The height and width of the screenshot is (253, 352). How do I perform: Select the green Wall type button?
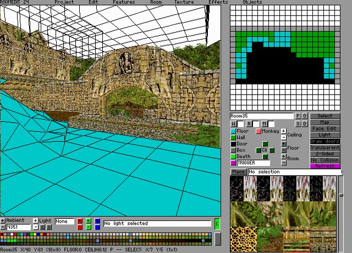click(x=233, y=137)
